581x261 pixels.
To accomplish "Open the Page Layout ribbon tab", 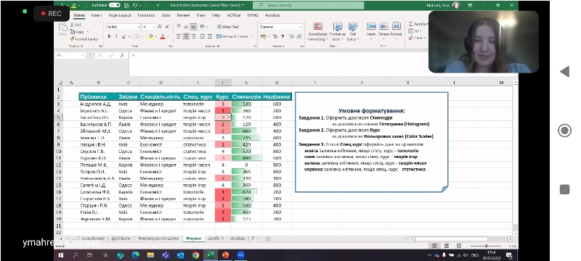I will pyautogui.click(x=120, y=15).
